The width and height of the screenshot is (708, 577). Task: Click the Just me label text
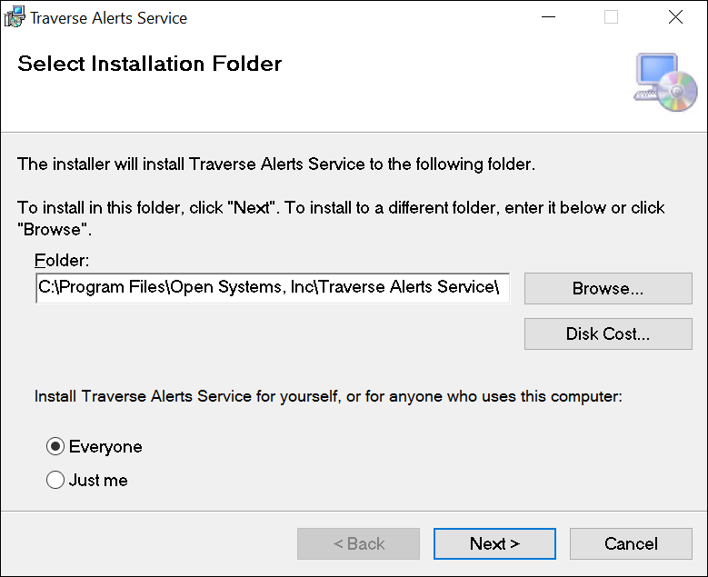click(98, 480)
